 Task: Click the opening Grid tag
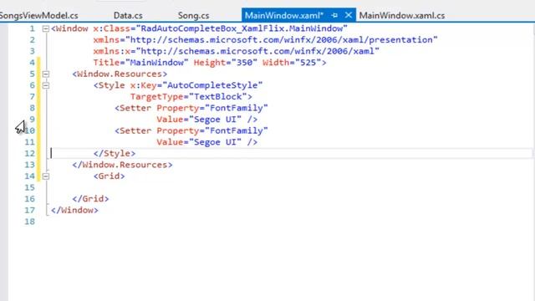coord(110,176)
